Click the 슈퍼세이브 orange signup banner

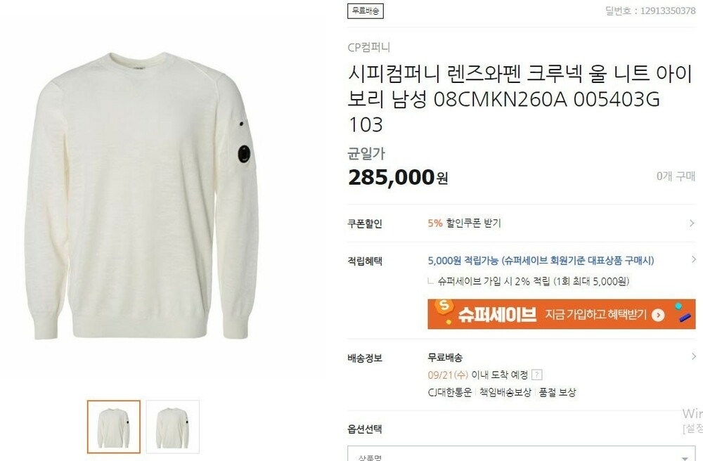[x=561, y=314]
